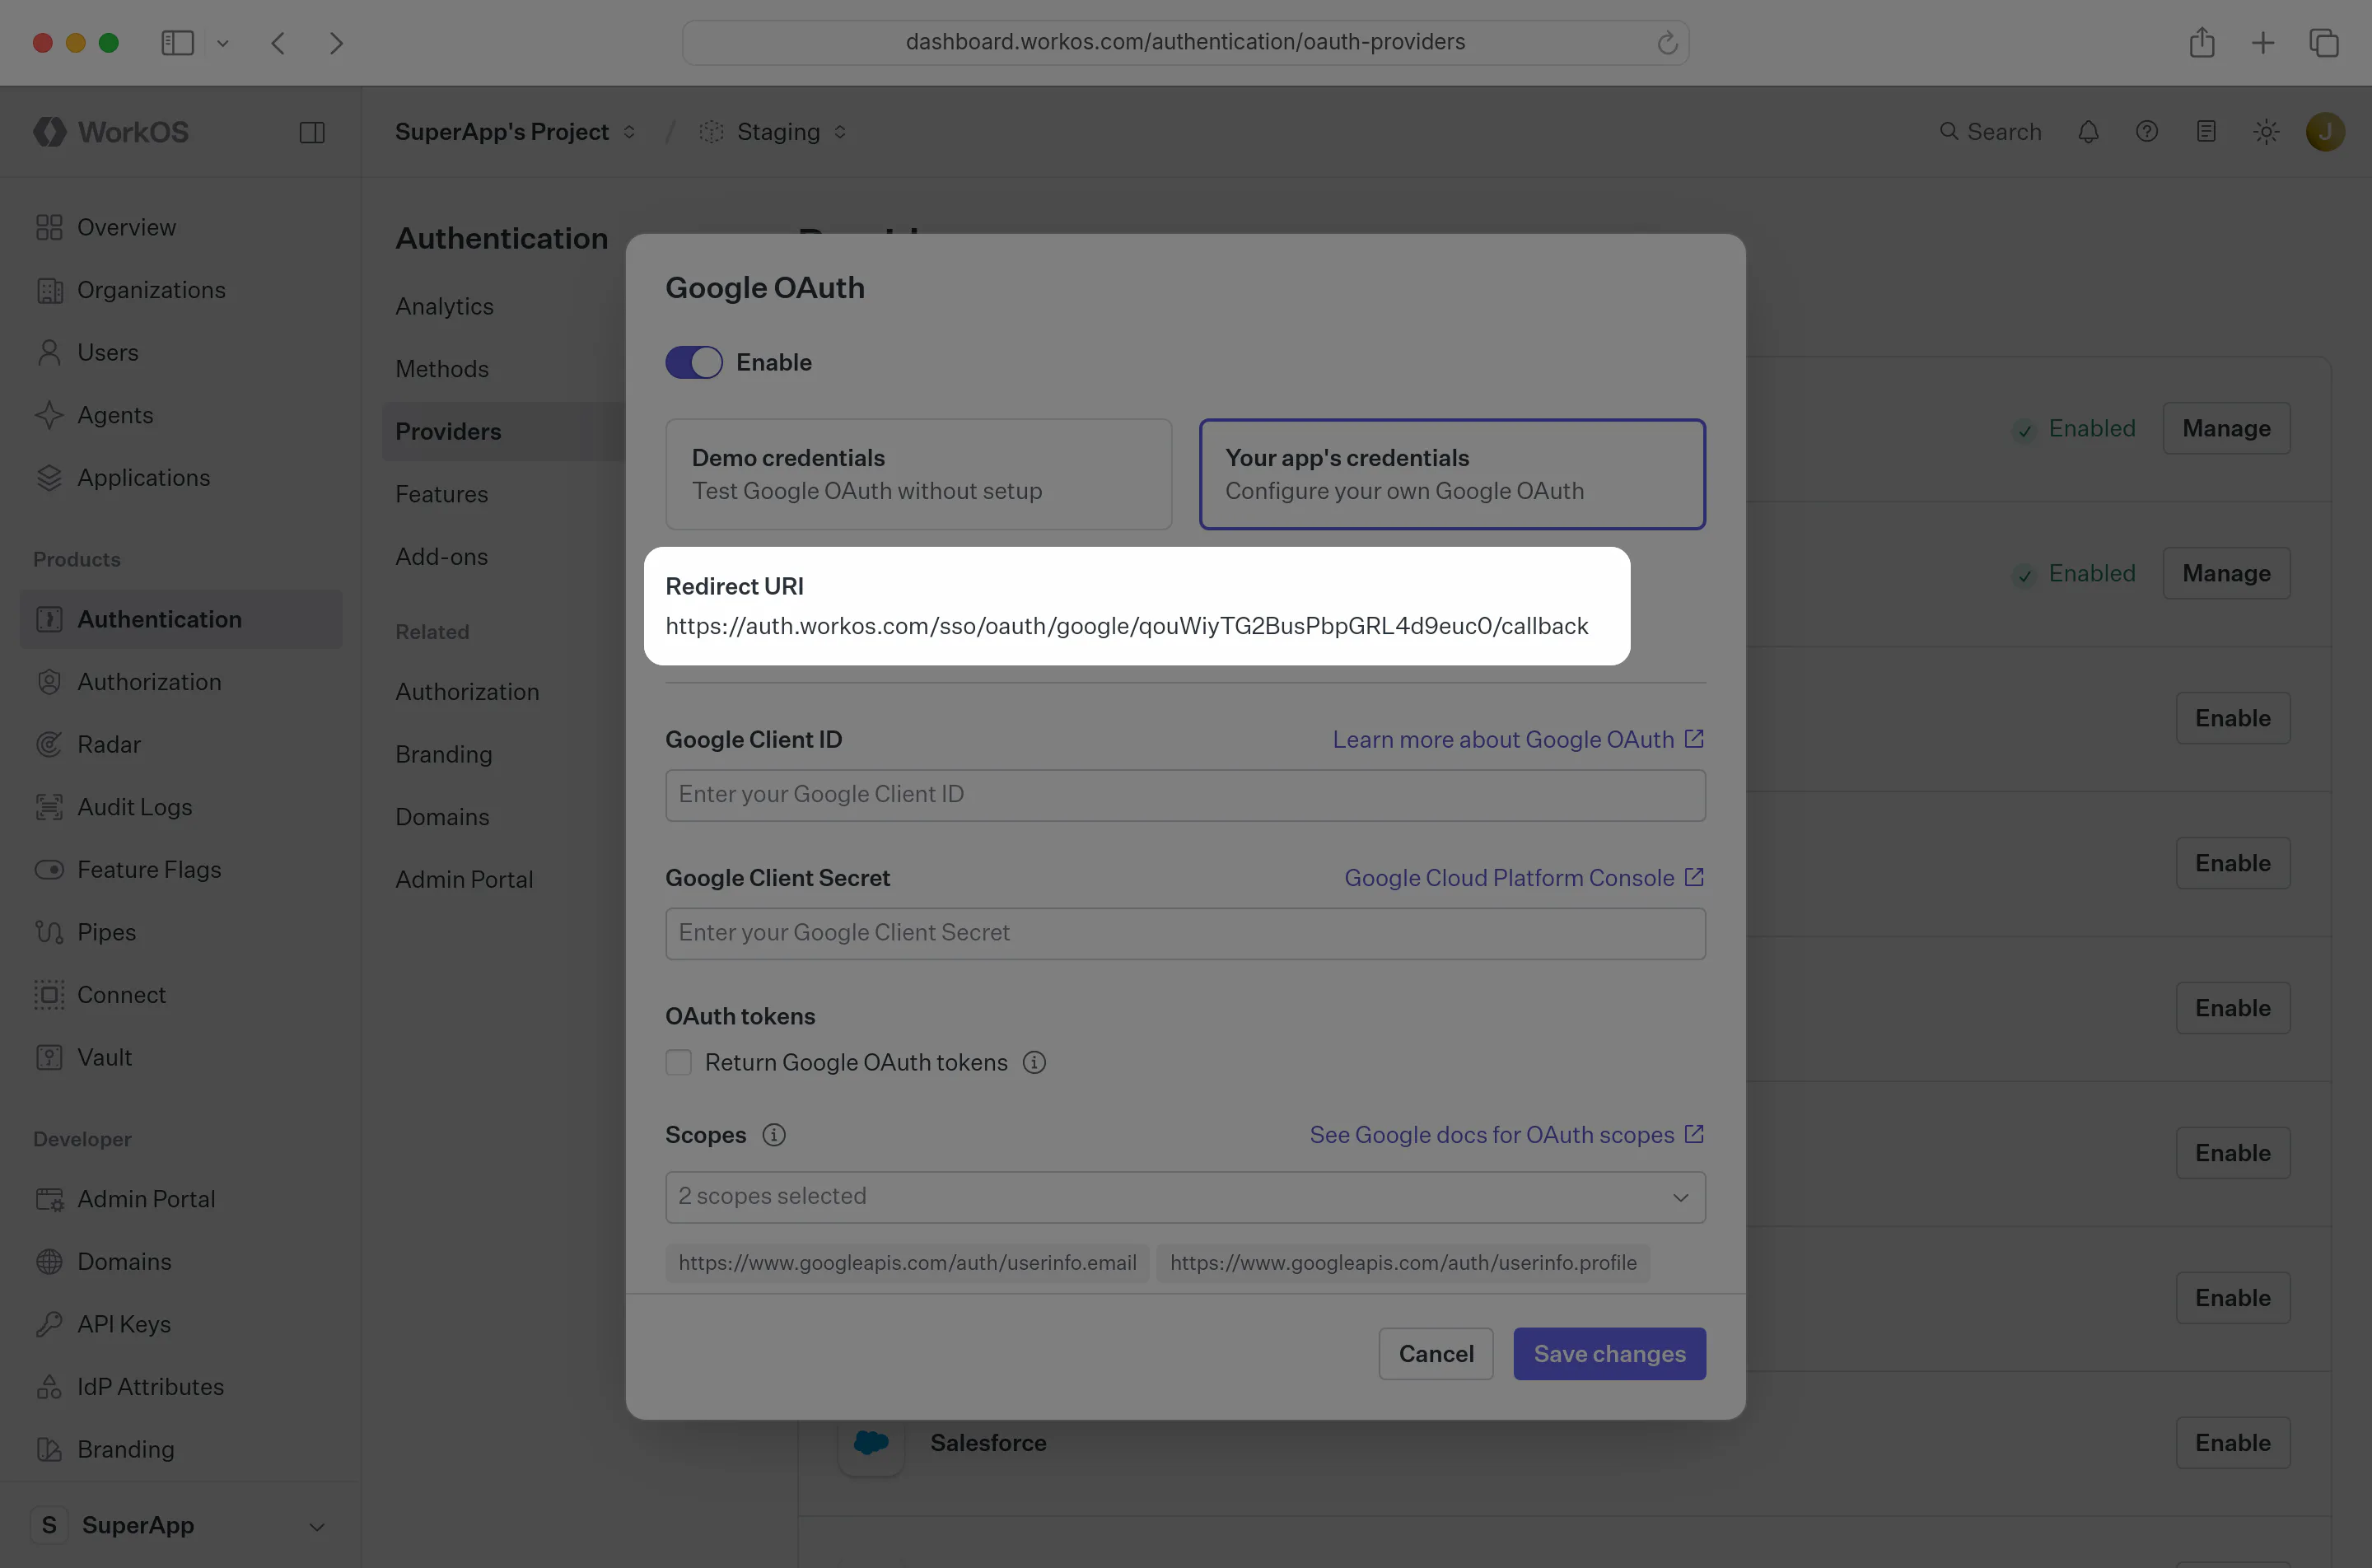This screenshot has width=2372, height=1568.
Task: Click the Pipes icon
Action: tap(49, 932)
